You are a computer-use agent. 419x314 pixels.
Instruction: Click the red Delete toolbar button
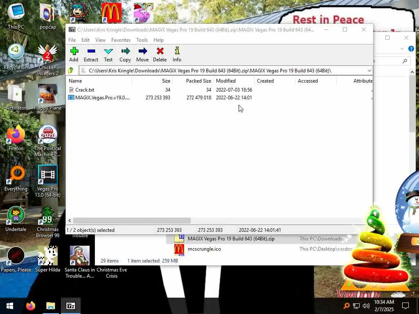160,55
